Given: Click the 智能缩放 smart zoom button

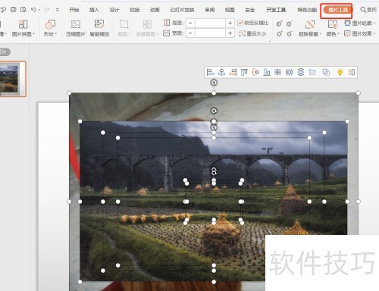Looking at the screenshot, I should click(99, 28).
